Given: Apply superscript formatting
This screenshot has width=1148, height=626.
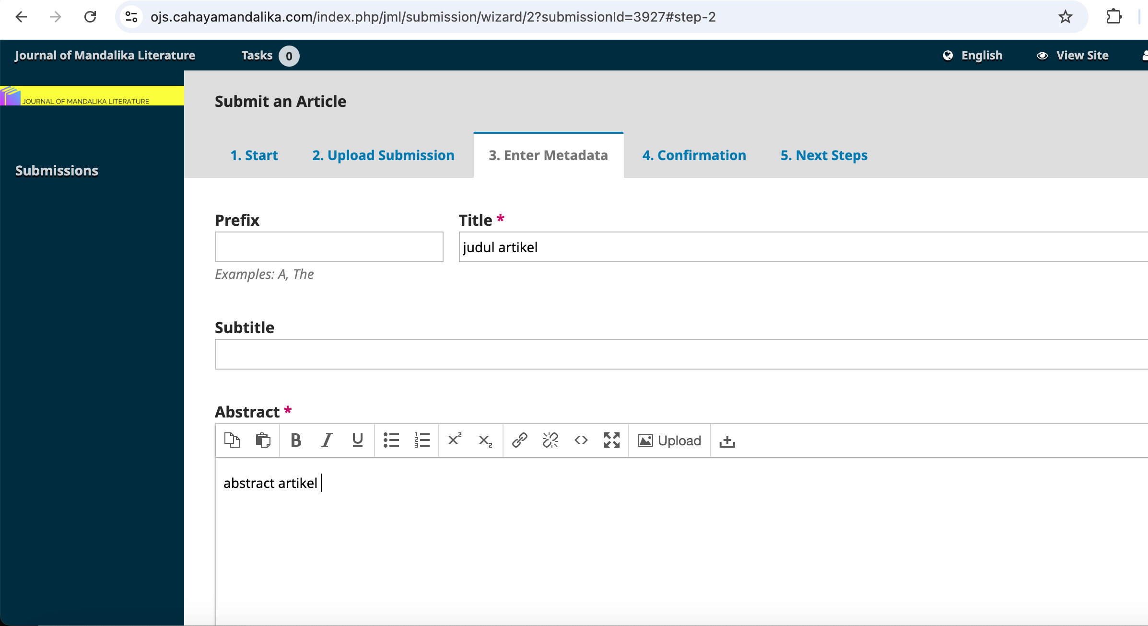Looking at the screenshot, I should pyautogui.click(x=455, y=440).
